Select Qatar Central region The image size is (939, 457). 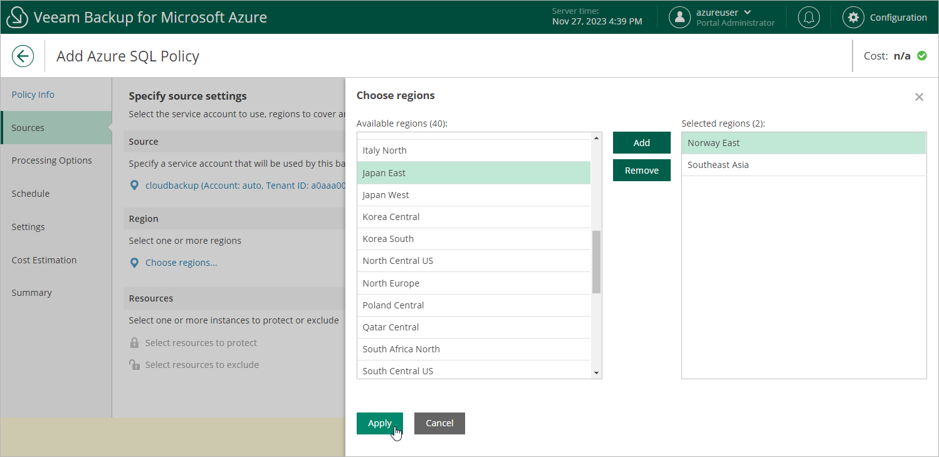coord(474,327)
